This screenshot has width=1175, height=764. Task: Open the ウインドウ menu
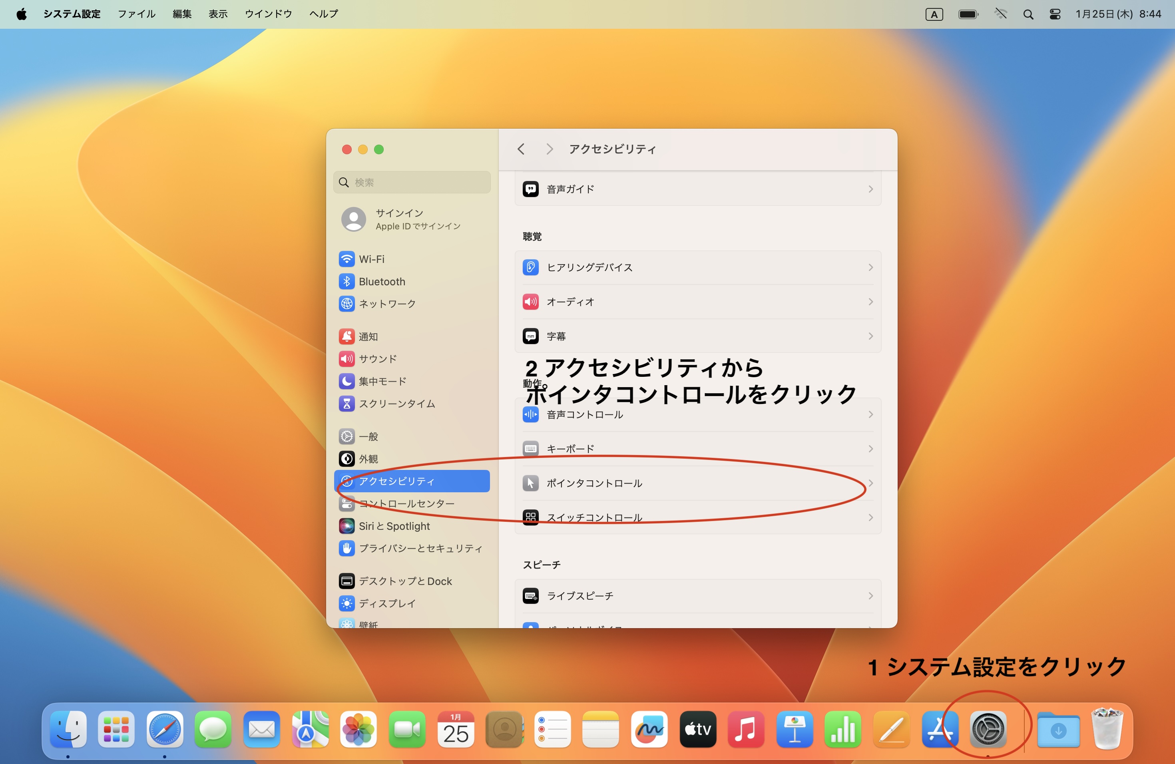(268, 14)
